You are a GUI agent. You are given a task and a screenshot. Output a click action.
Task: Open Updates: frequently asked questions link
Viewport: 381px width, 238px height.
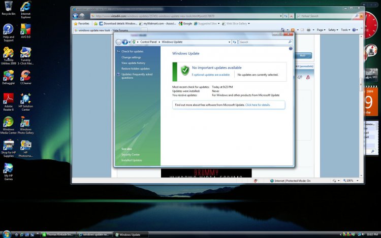click(x=137, y=76)
